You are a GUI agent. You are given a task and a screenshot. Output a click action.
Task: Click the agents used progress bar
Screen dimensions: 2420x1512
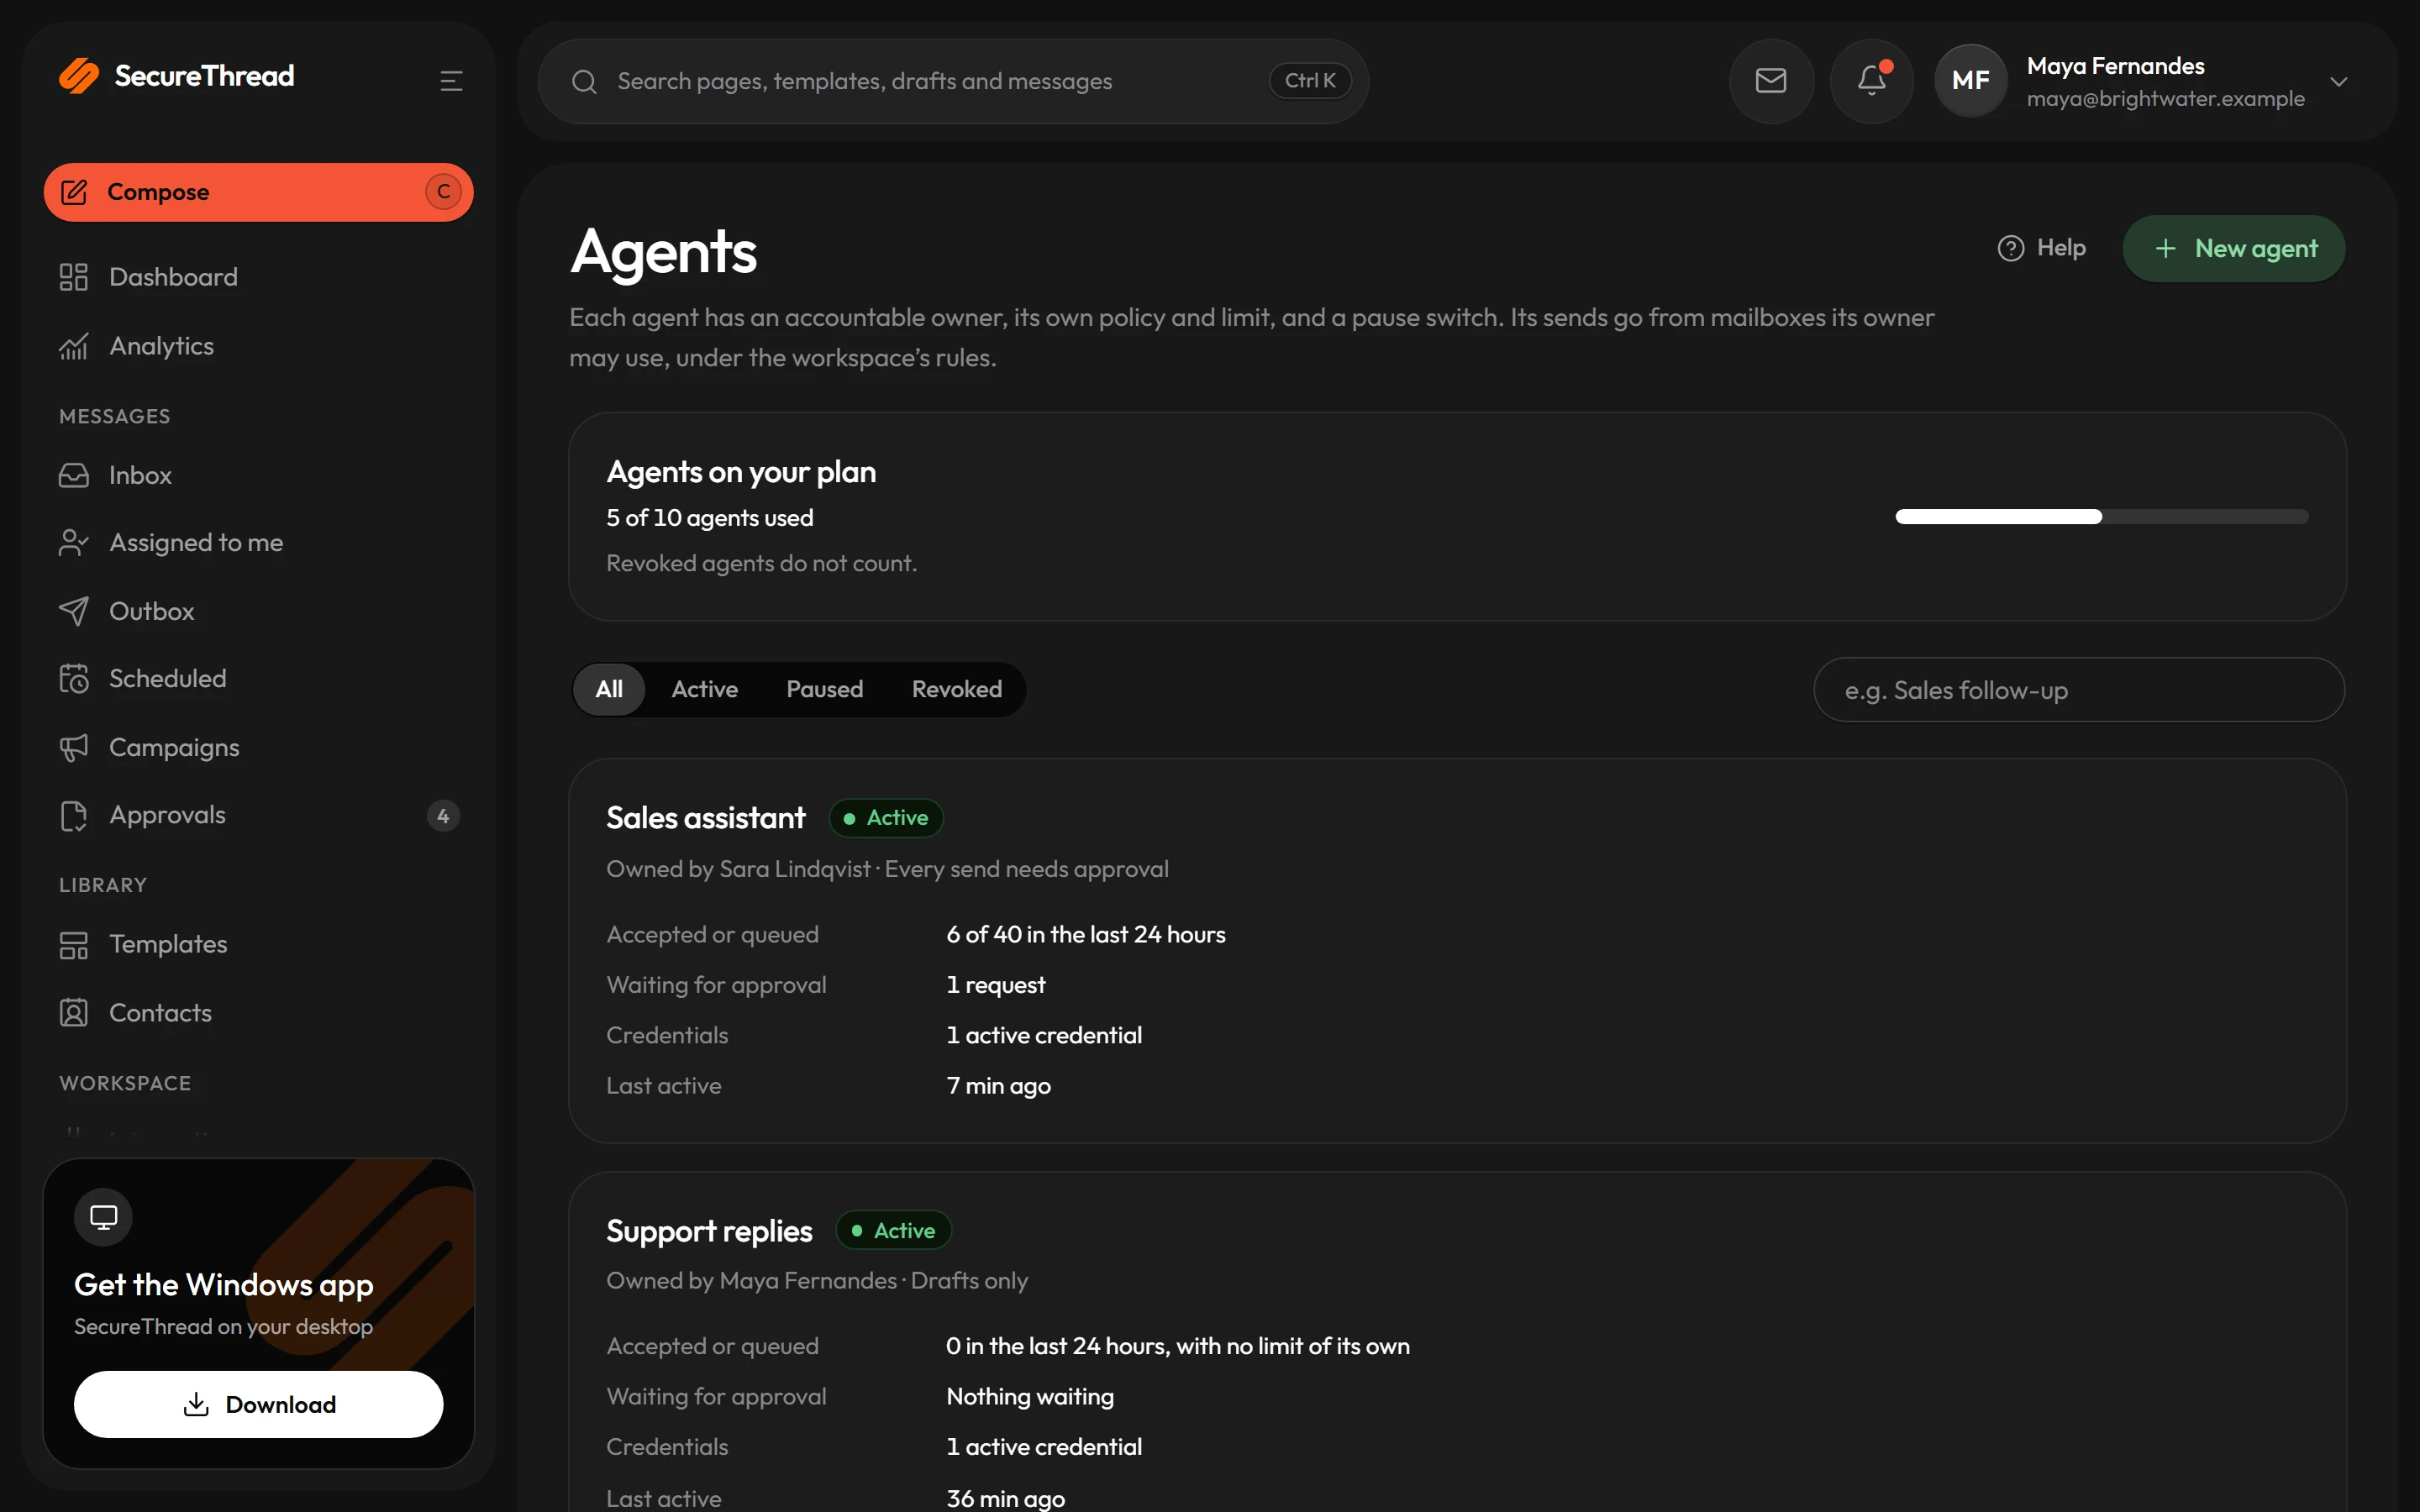pyautogui.click(x=2102, y=517)
